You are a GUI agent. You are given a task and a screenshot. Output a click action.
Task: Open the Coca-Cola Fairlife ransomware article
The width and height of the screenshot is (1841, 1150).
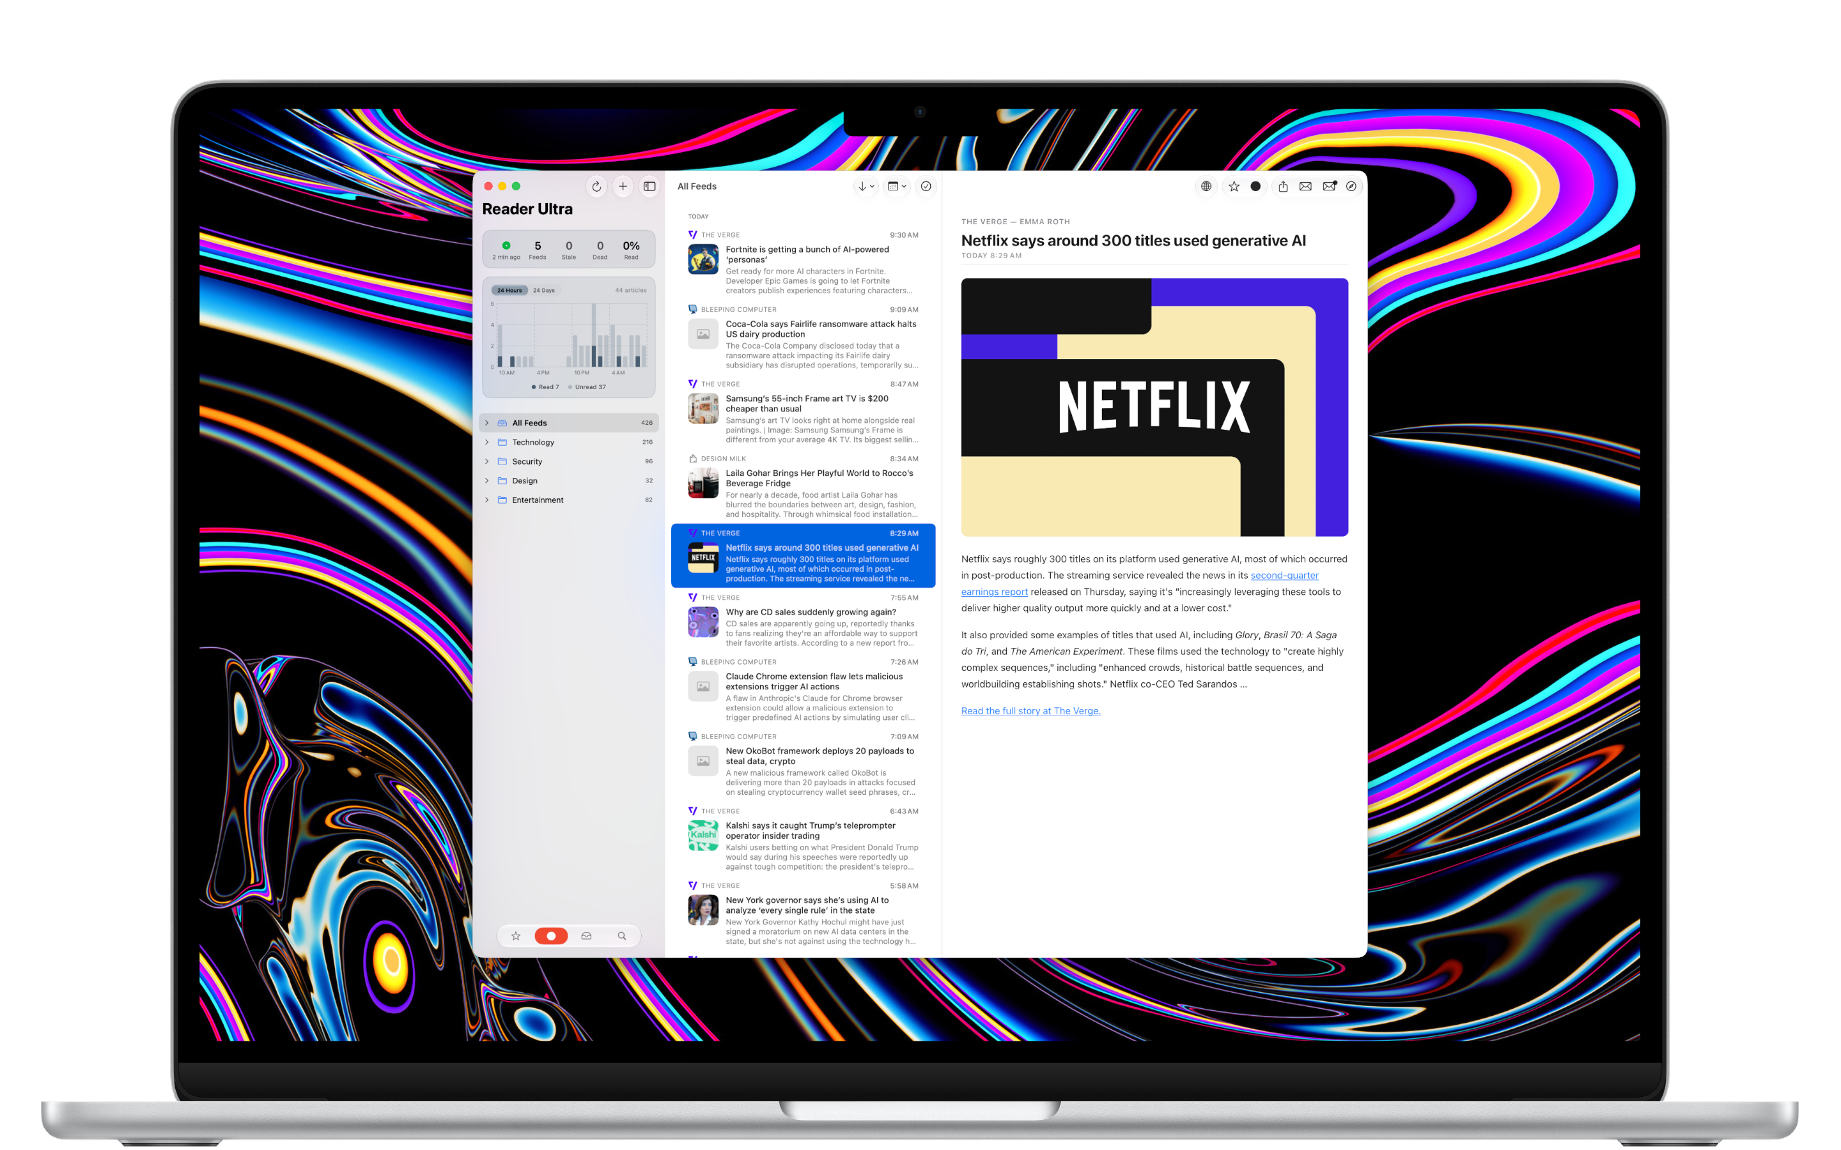click(x=803, y=338)
